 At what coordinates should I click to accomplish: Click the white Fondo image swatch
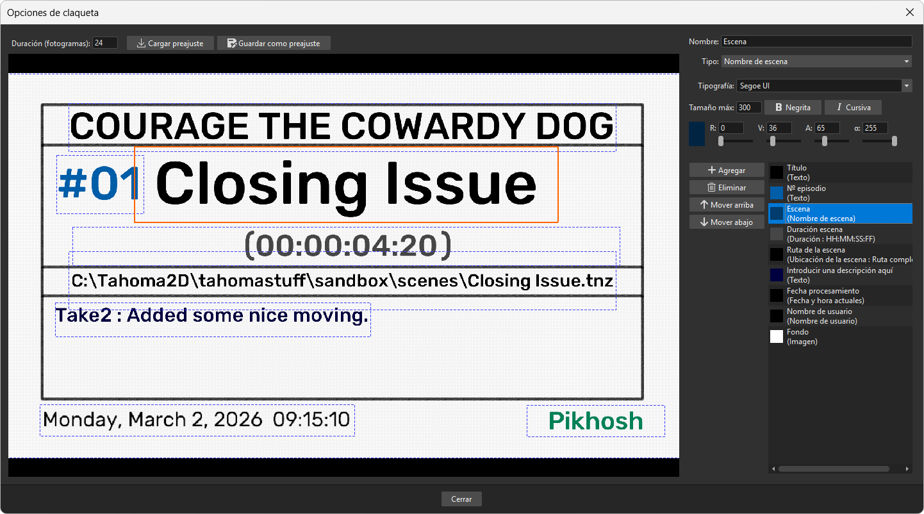pos(777,336)
